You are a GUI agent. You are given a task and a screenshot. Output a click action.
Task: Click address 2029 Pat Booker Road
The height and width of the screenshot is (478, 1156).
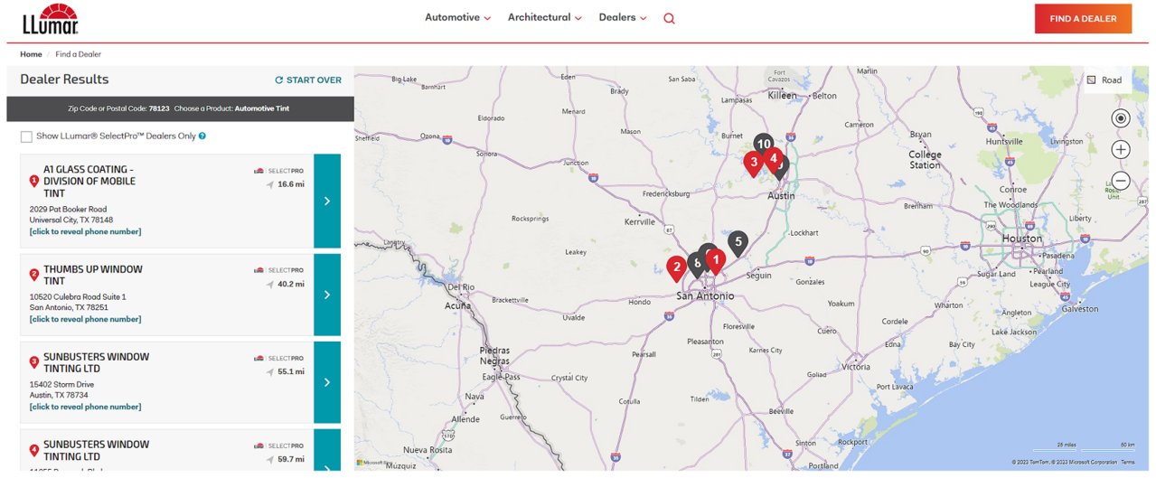[x=68, y=209]
